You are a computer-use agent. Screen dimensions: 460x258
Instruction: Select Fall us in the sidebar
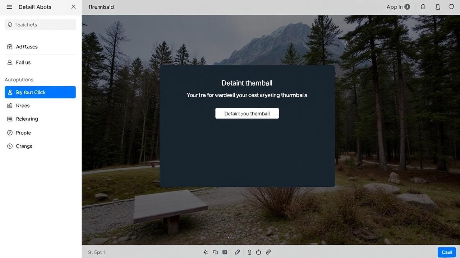[x=23, y=62]
